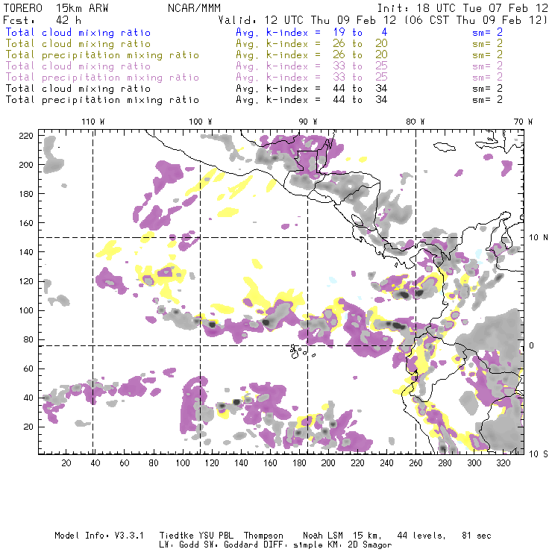Select the violet "Total cloud mixing ratio" legend line
Image resolution: width=552 pixels, height=552 pixels.
pos(78,66)
